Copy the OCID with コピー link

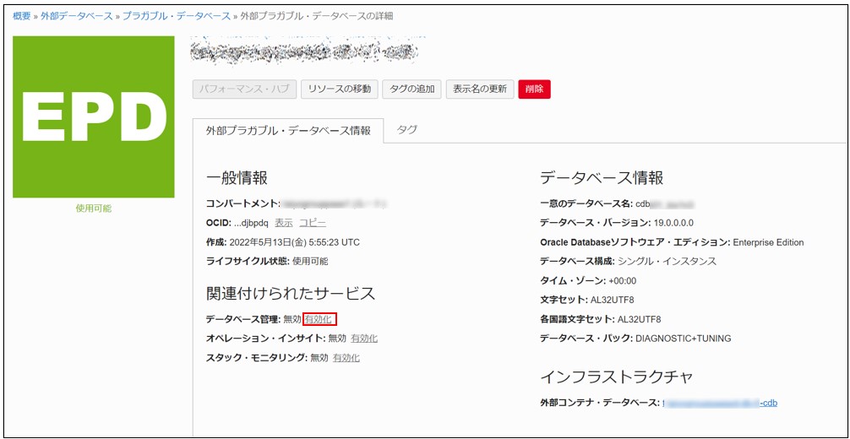pyautogui.click(x=312, y=222)
